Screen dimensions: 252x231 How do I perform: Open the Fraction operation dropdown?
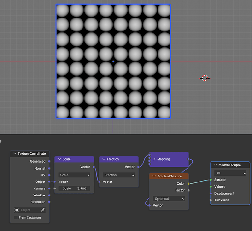pyautogui.click(x=118, y=175)
